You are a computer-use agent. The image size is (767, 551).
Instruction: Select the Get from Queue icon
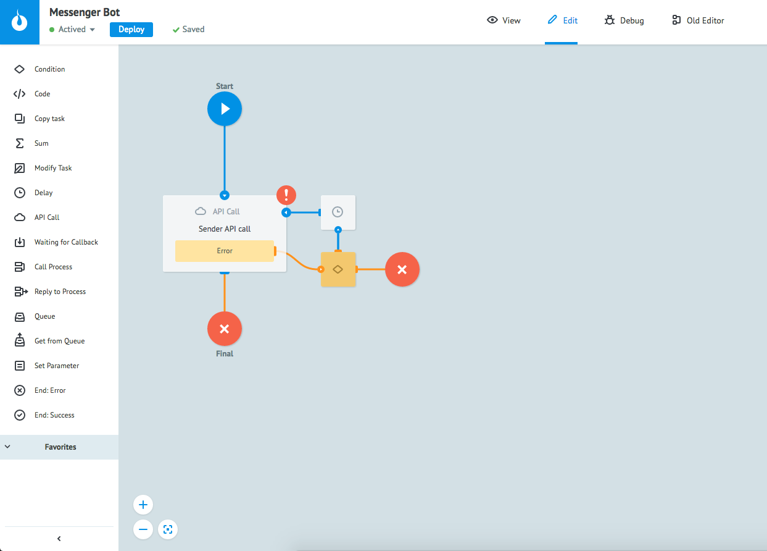[x=20, y=340]
